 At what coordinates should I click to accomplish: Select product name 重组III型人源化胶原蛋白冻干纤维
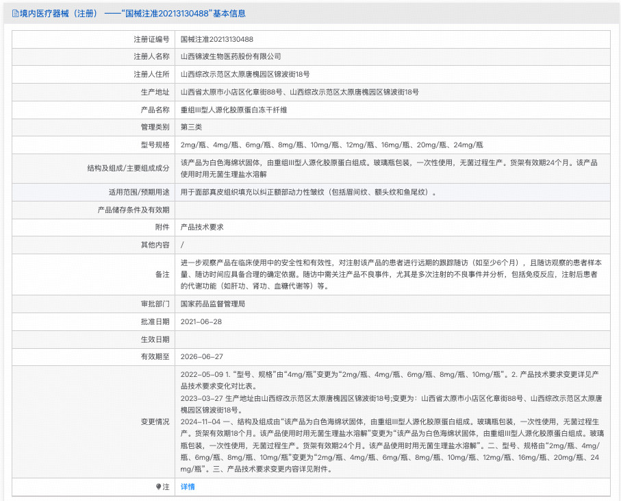pyautogui.click(x=233, y=110)
